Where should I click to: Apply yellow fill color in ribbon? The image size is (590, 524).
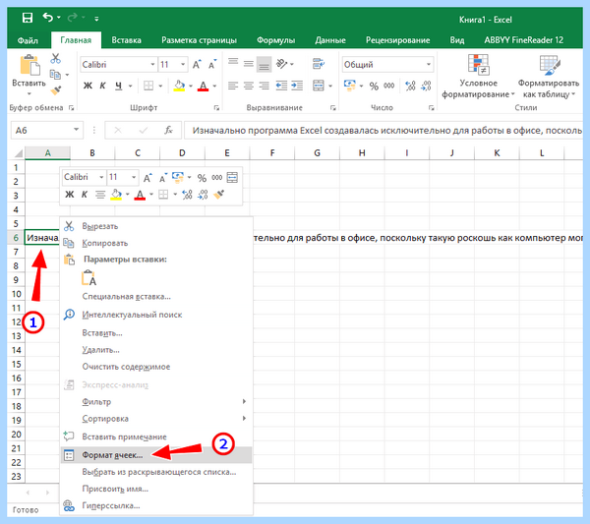[x=179, y=86]
